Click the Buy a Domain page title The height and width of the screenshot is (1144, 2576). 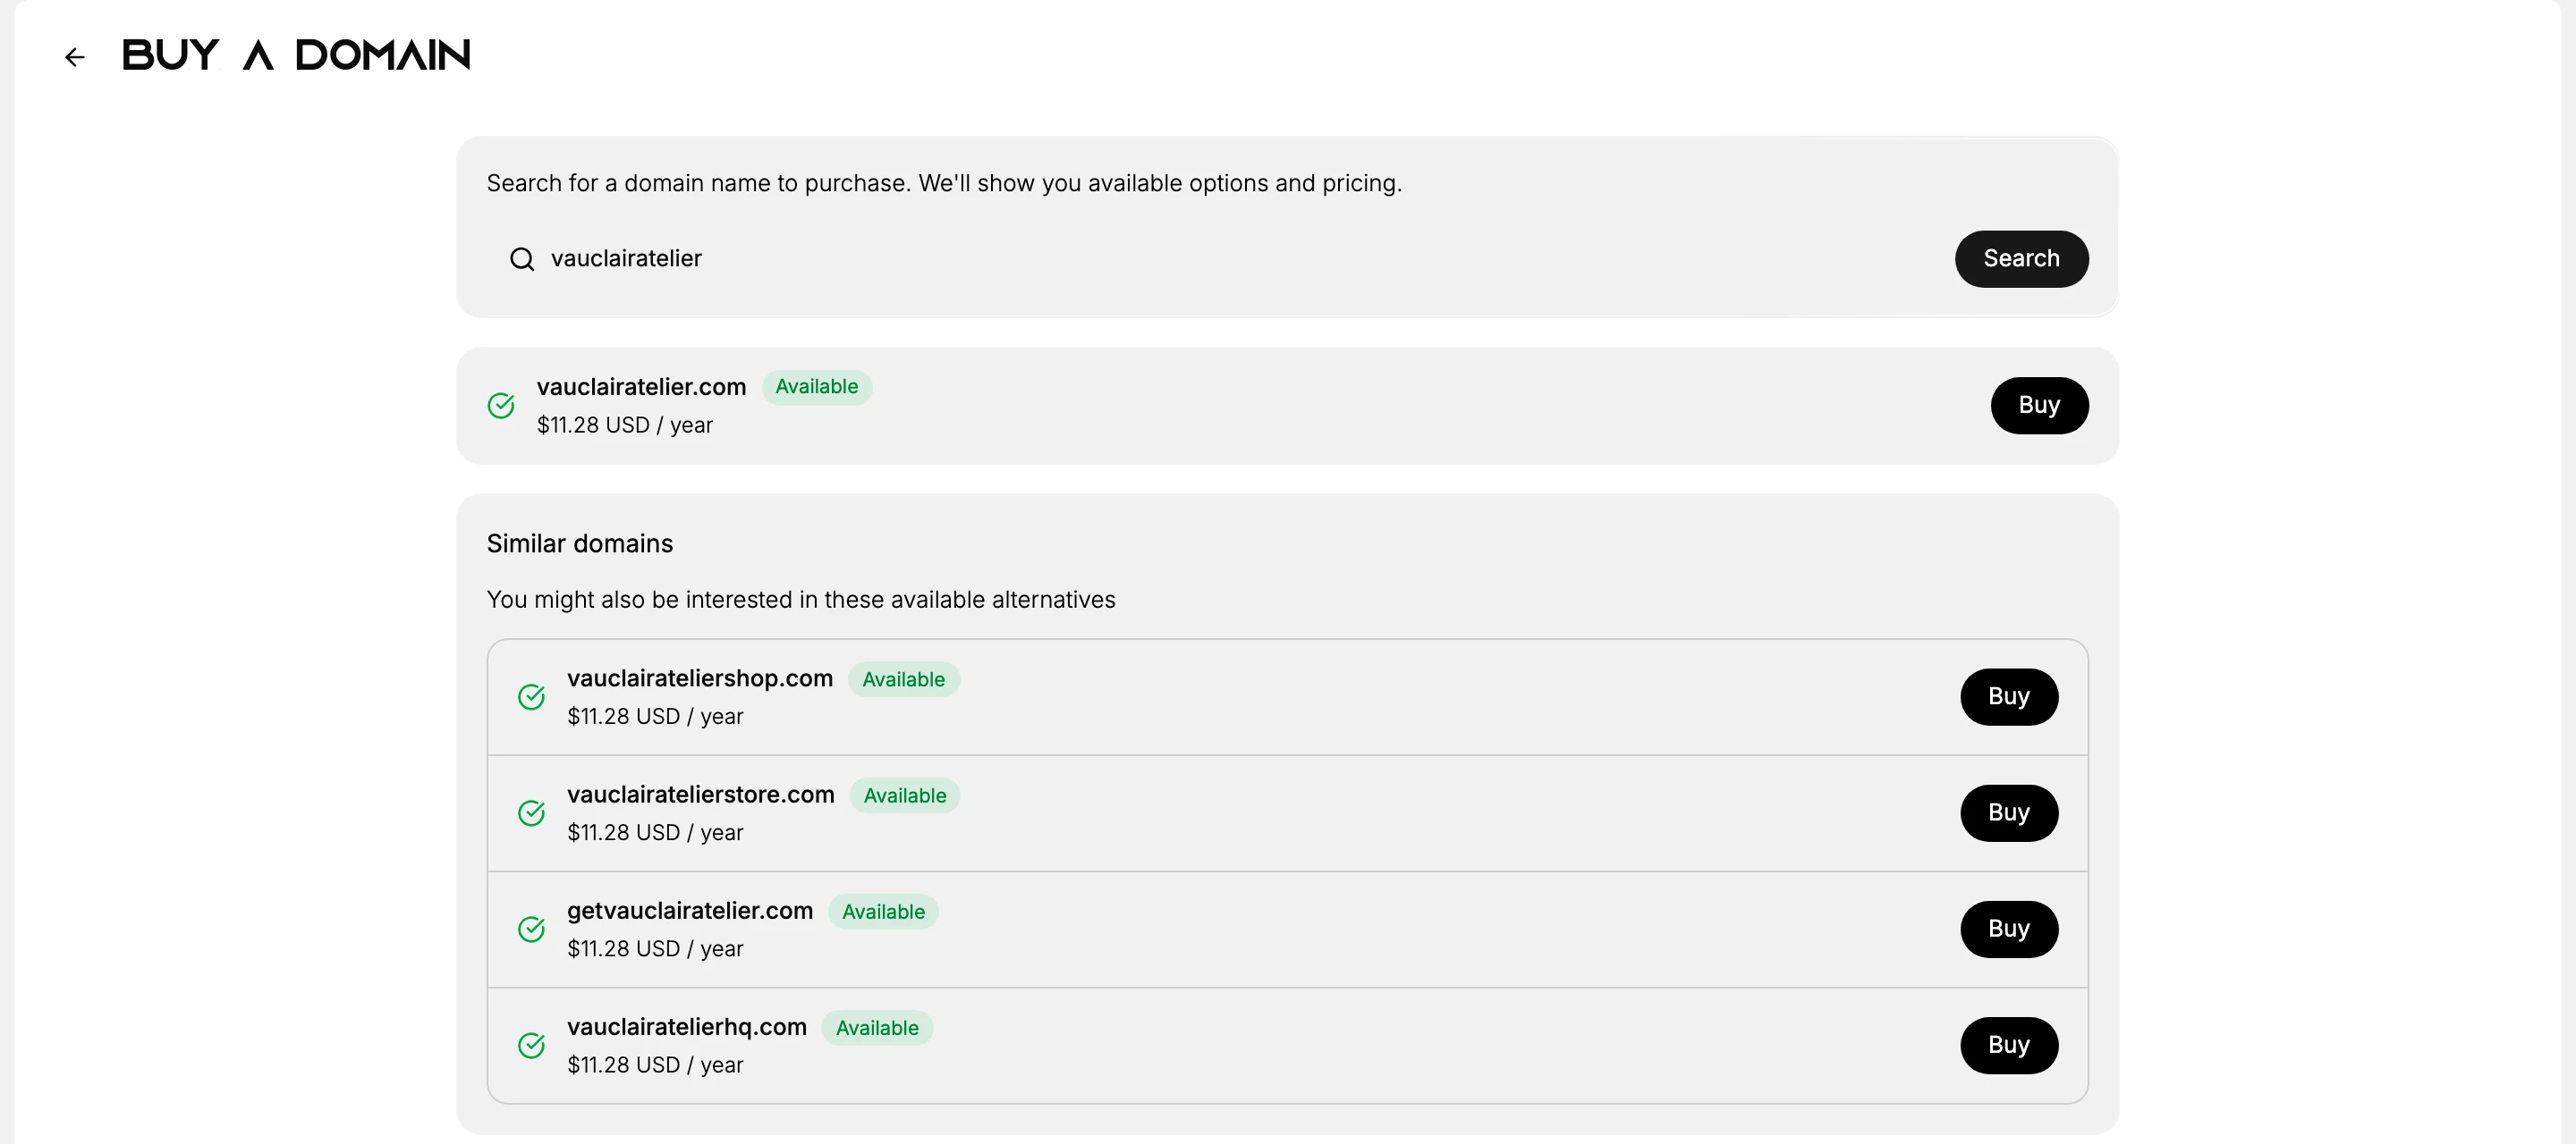296,55
